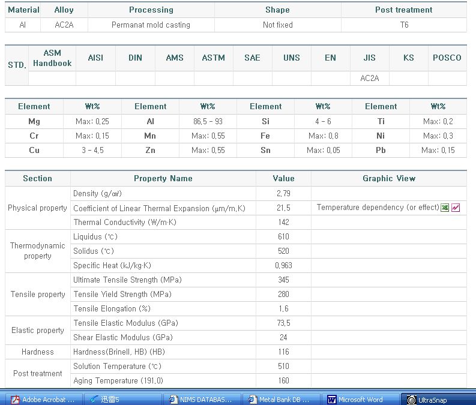Click Shear Elastic Modulus (GPa) property
476x405 pixels.
(x=123, y=337)
